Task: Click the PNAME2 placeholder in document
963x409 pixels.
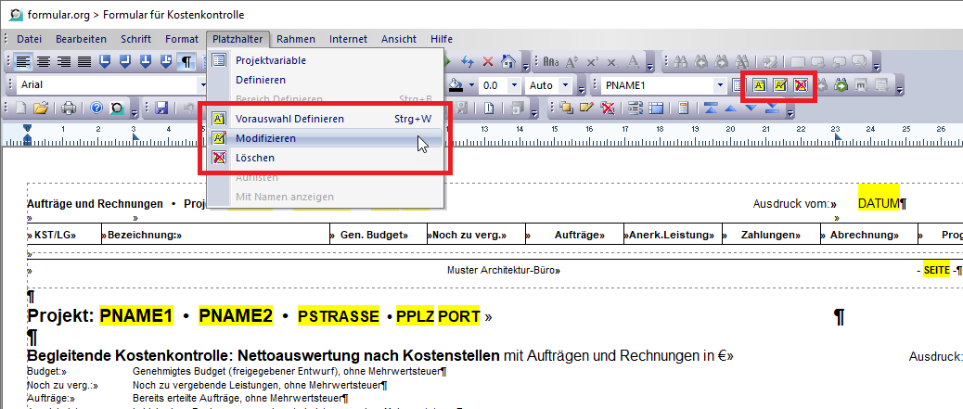Action: tap(236, 316)
